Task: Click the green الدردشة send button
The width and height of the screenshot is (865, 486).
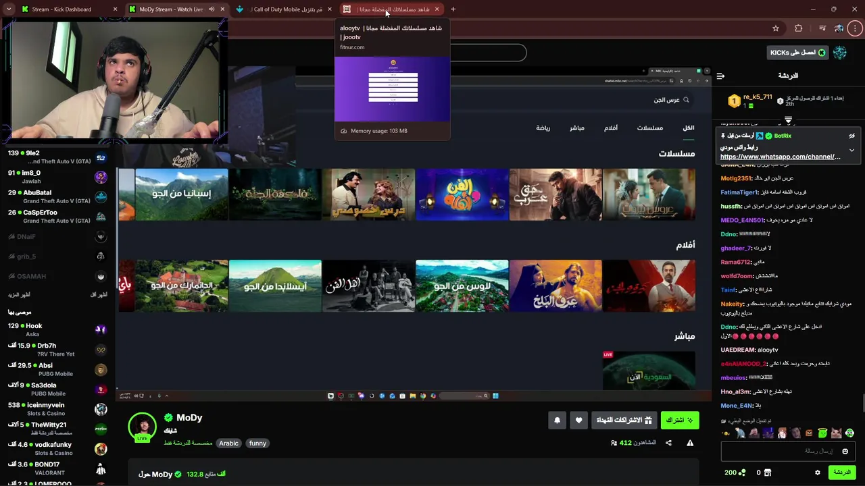Action: (842, 473)
